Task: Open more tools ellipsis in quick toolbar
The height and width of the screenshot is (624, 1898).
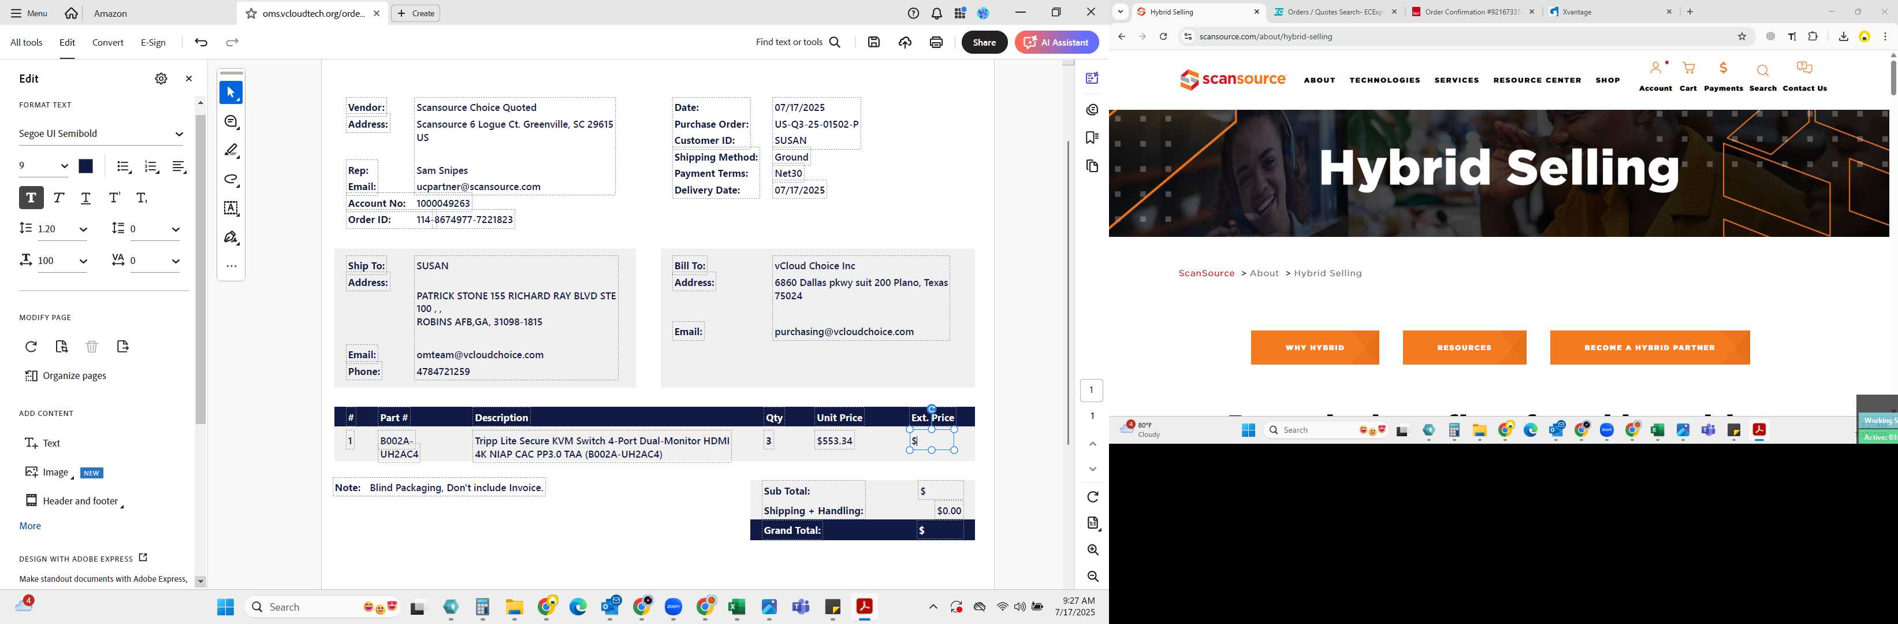Action: [x=232, y=266]
